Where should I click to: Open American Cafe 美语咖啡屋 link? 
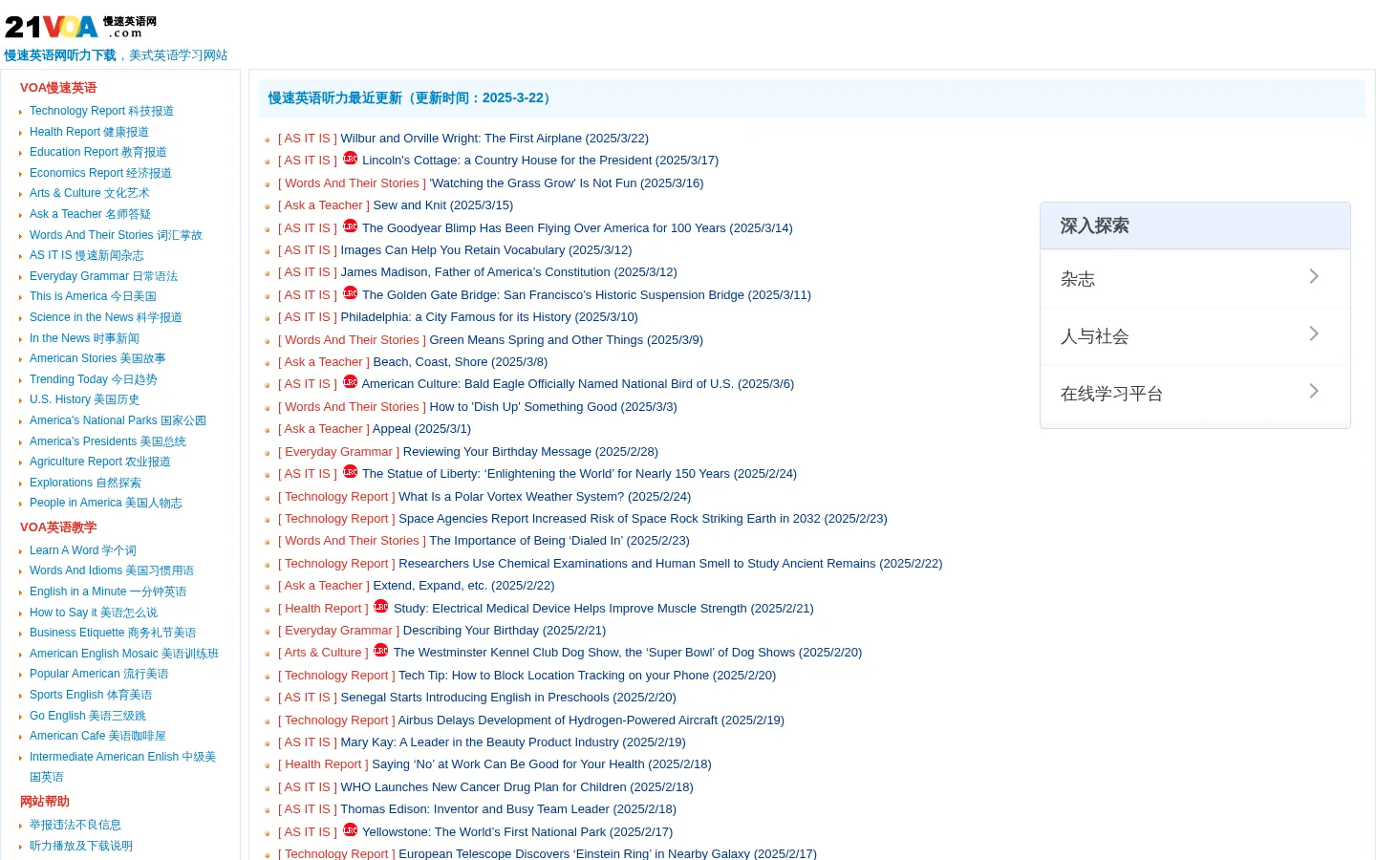[x=97, y=736]
